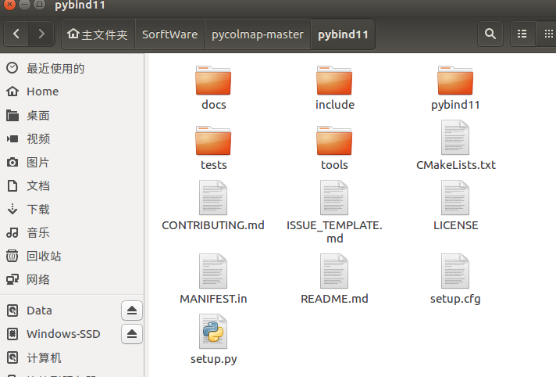Open Home in the sidebar
This screenshot has height=377, width=556.
click(x=42, y=92)
